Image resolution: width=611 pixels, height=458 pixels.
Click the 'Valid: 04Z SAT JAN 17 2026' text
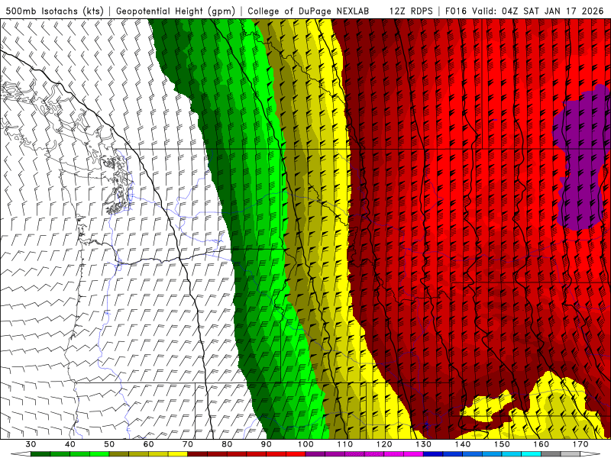pyautogui.click(x=538, y=11)
